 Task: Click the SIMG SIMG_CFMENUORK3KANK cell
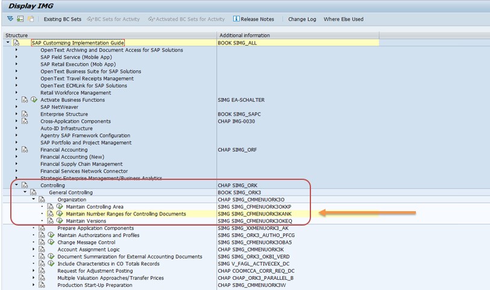coord(254,214)
